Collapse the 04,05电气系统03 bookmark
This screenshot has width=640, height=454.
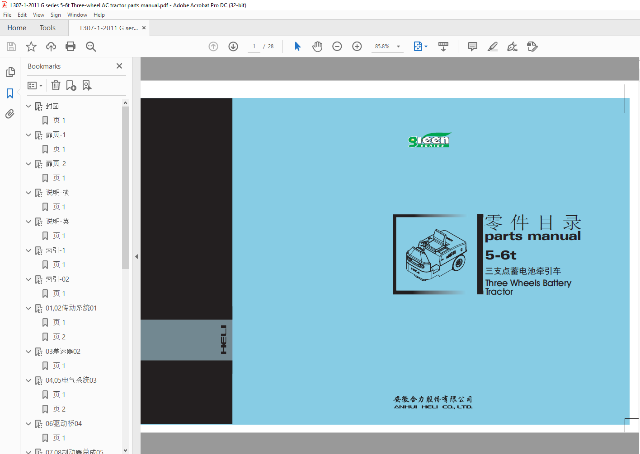pos(28,380)
